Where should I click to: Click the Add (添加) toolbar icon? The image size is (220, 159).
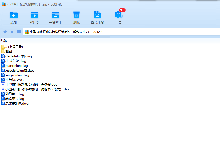click(x=14, y=15)
